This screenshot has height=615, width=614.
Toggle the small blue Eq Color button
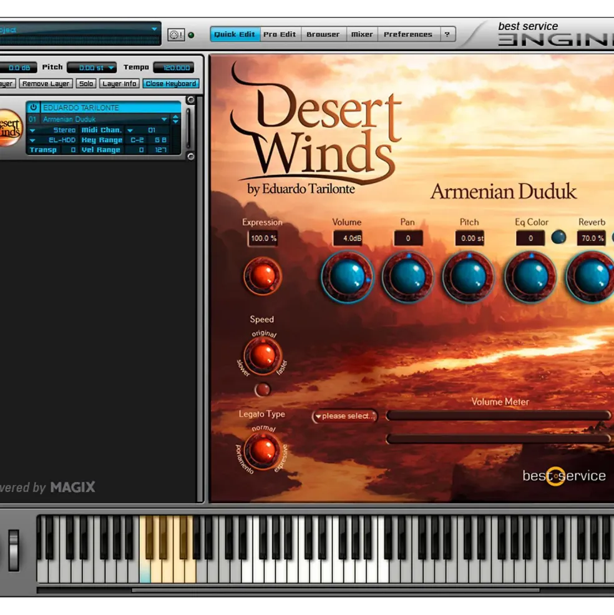pyautogui.click(x=558, y=237)
